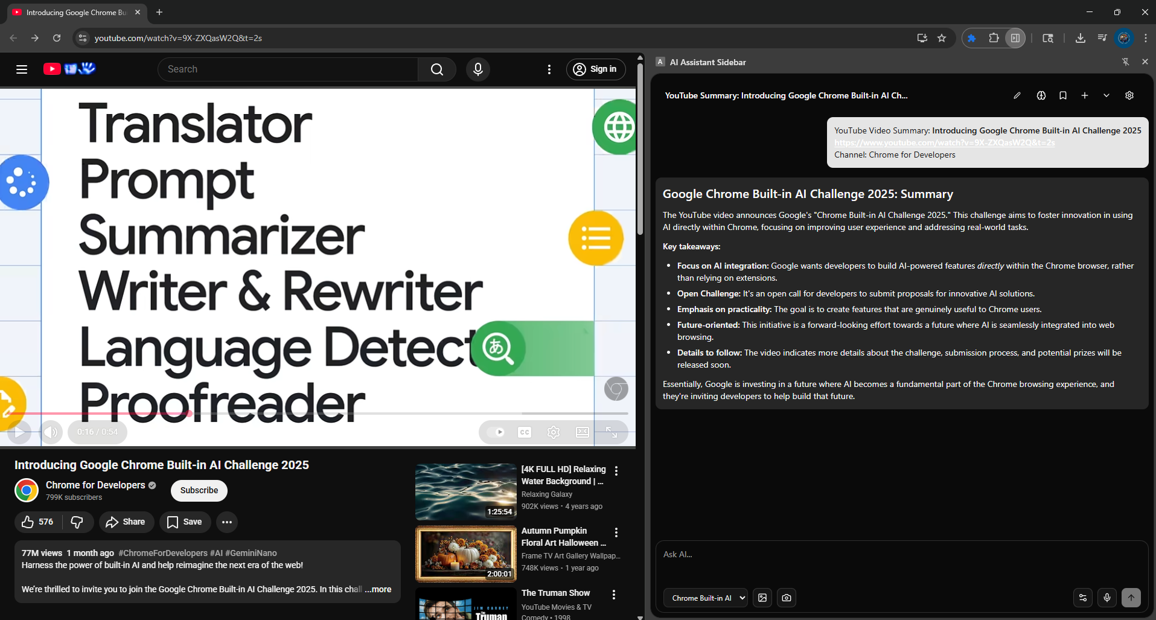Open Chrome for Developers channel avatar
Image resolution: width=1156 pixels, height=620 pixels.
(27, 490)
